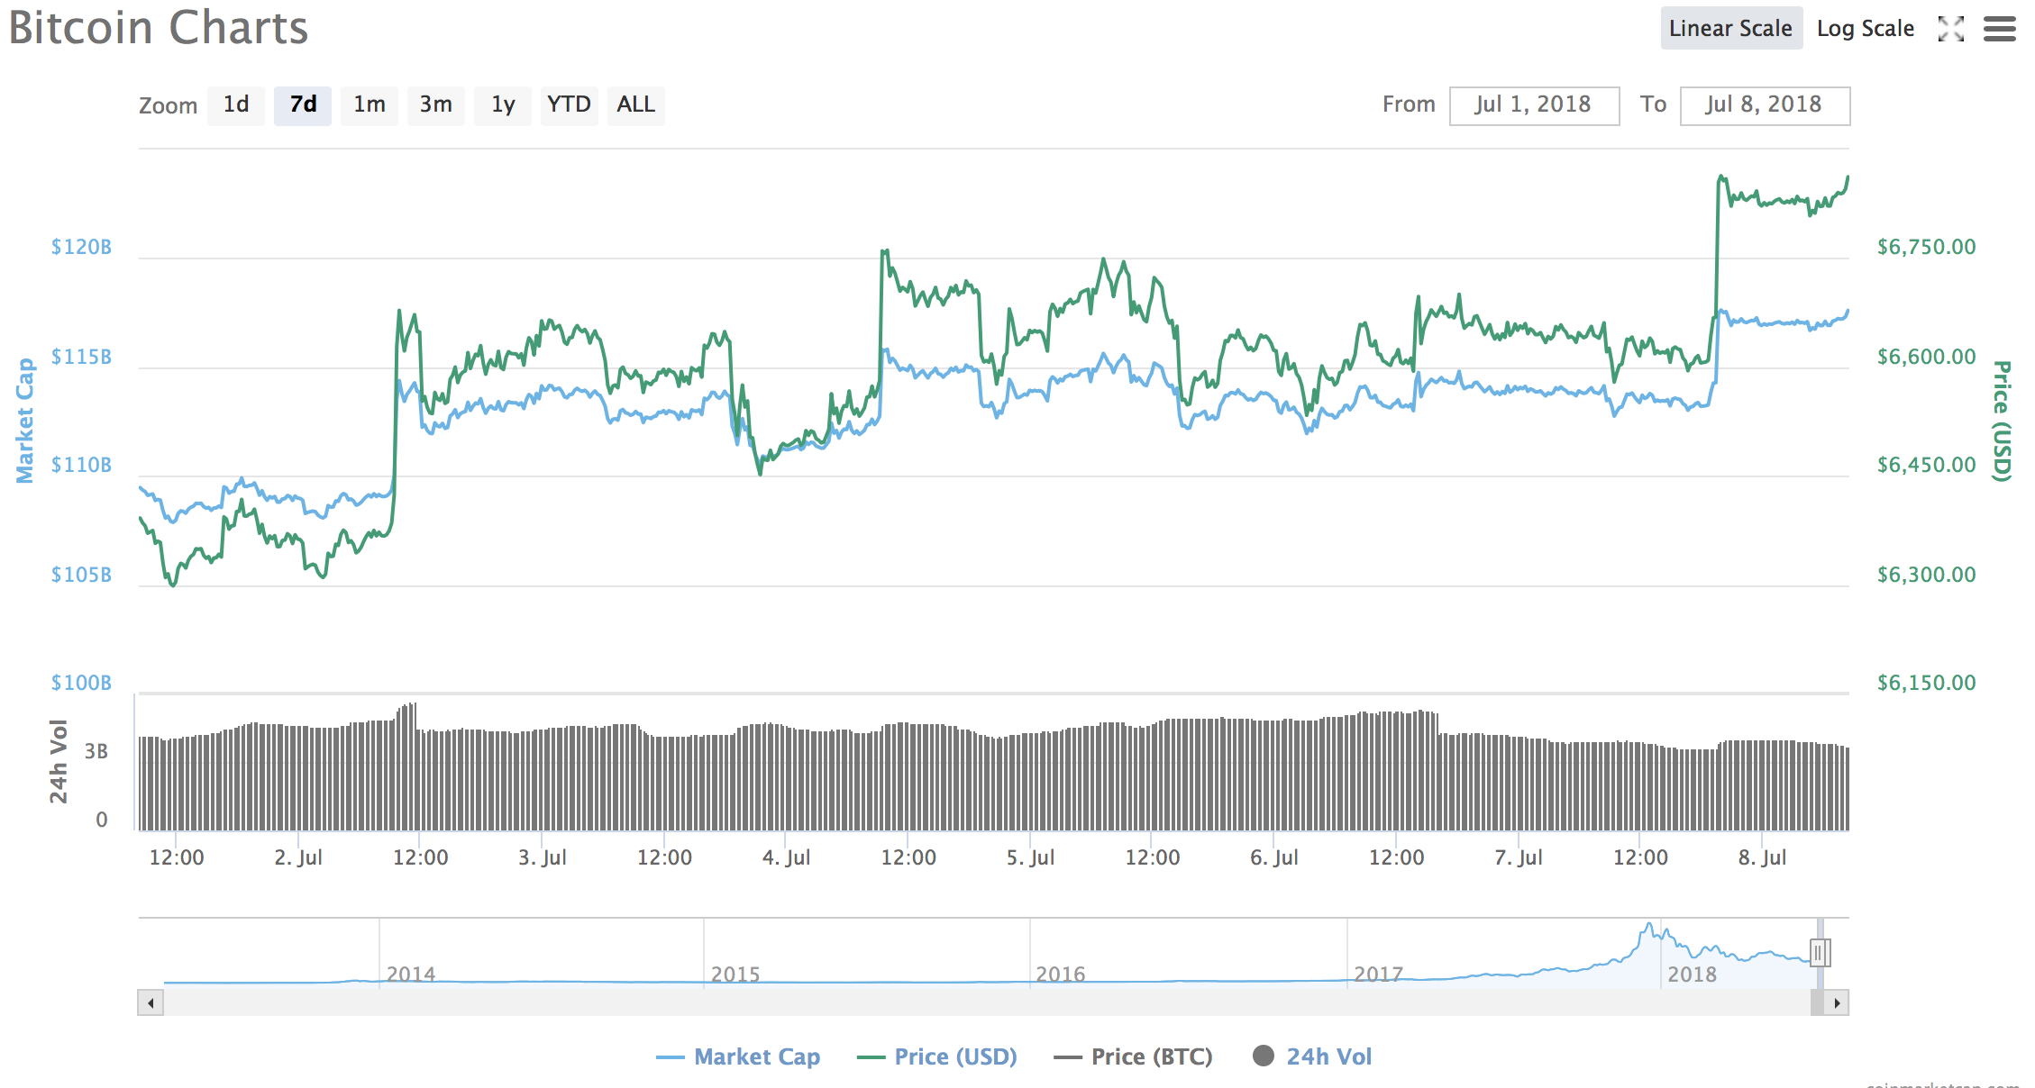The image size is (2035, 1088).
Task: Click the $115B market cap axis label
Action: coord(81,357)
